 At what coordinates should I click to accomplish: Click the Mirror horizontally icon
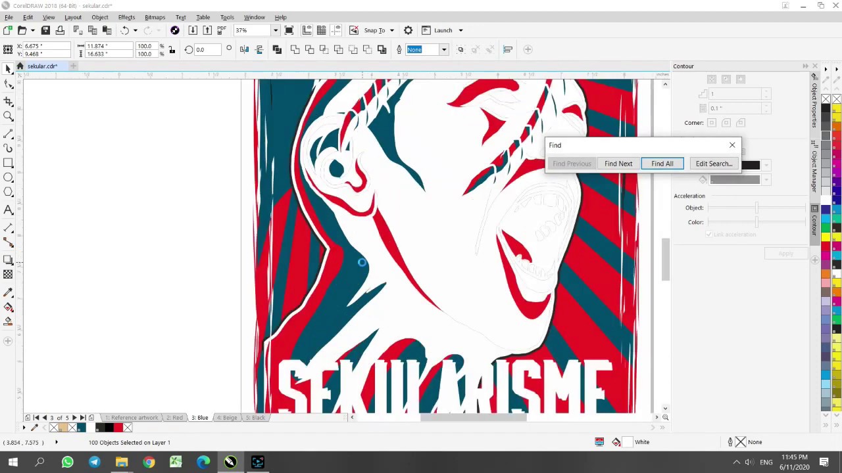tap(244, 49)
